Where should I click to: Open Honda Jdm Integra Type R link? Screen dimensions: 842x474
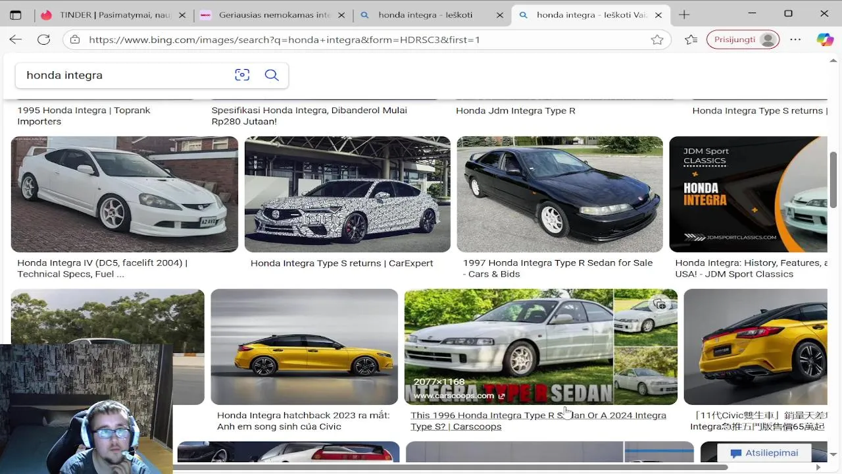(x=516, y=111)
